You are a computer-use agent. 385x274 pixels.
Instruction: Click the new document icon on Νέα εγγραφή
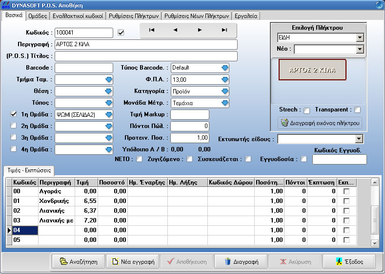(115, 261)
